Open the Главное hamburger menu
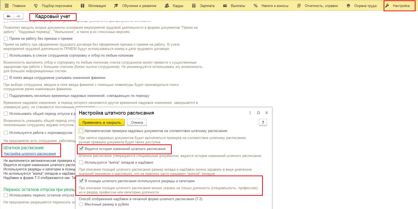Viewport: 418px width, 209px height. (x=15, y=6)
